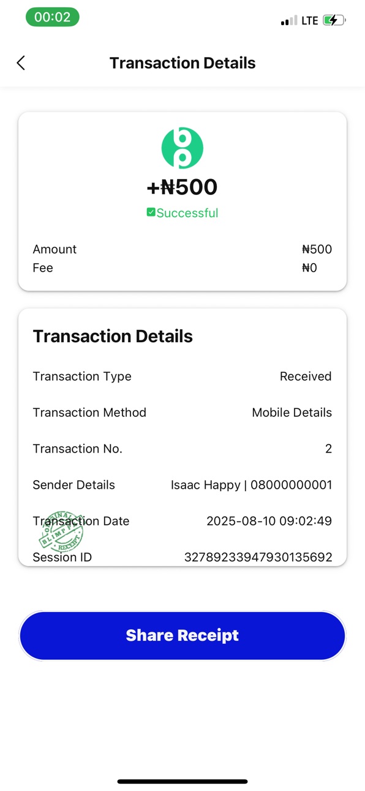Tap the back arrow icon
Image resolution: width=365 pixels, height=791 pixels.
click(x=21, y=63)
